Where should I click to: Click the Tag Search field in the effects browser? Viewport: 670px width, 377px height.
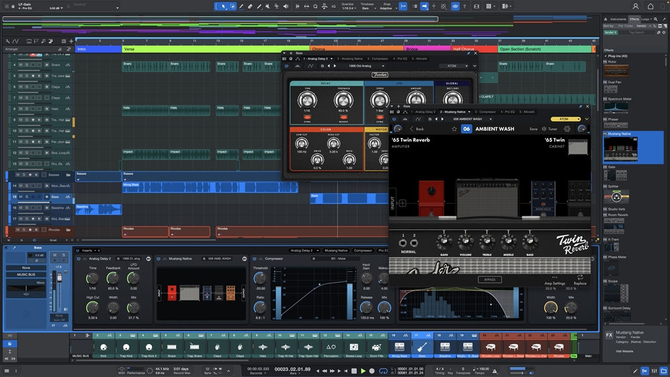[637, 32]
